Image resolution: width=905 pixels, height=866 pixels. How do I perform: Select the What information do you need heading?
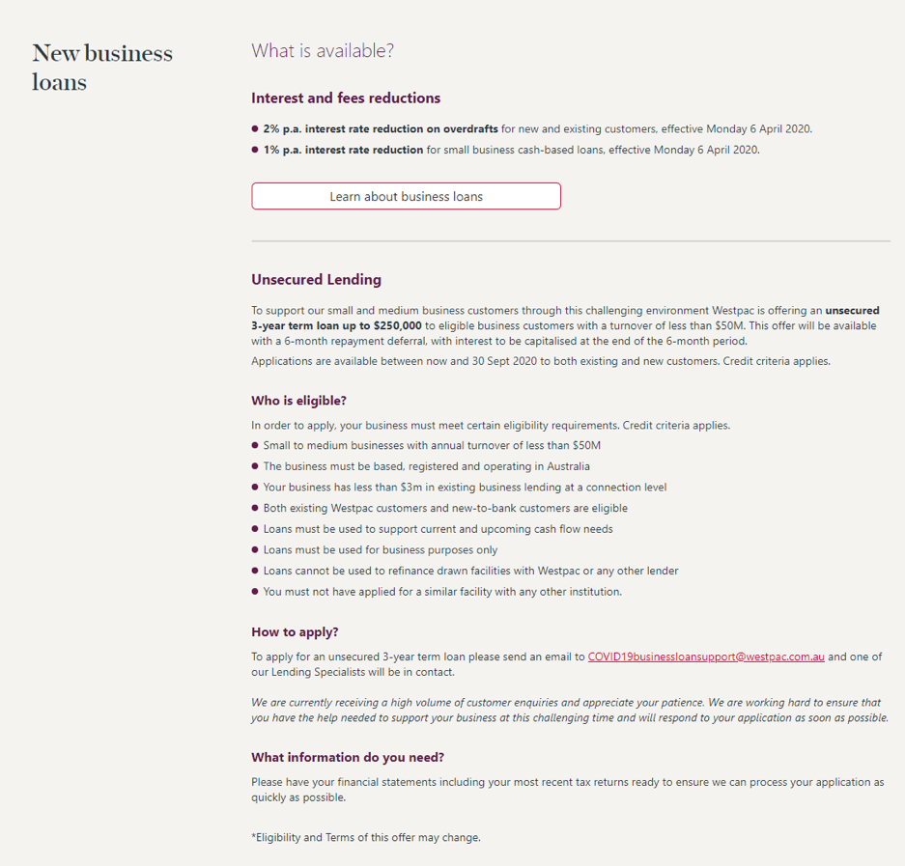347,757
